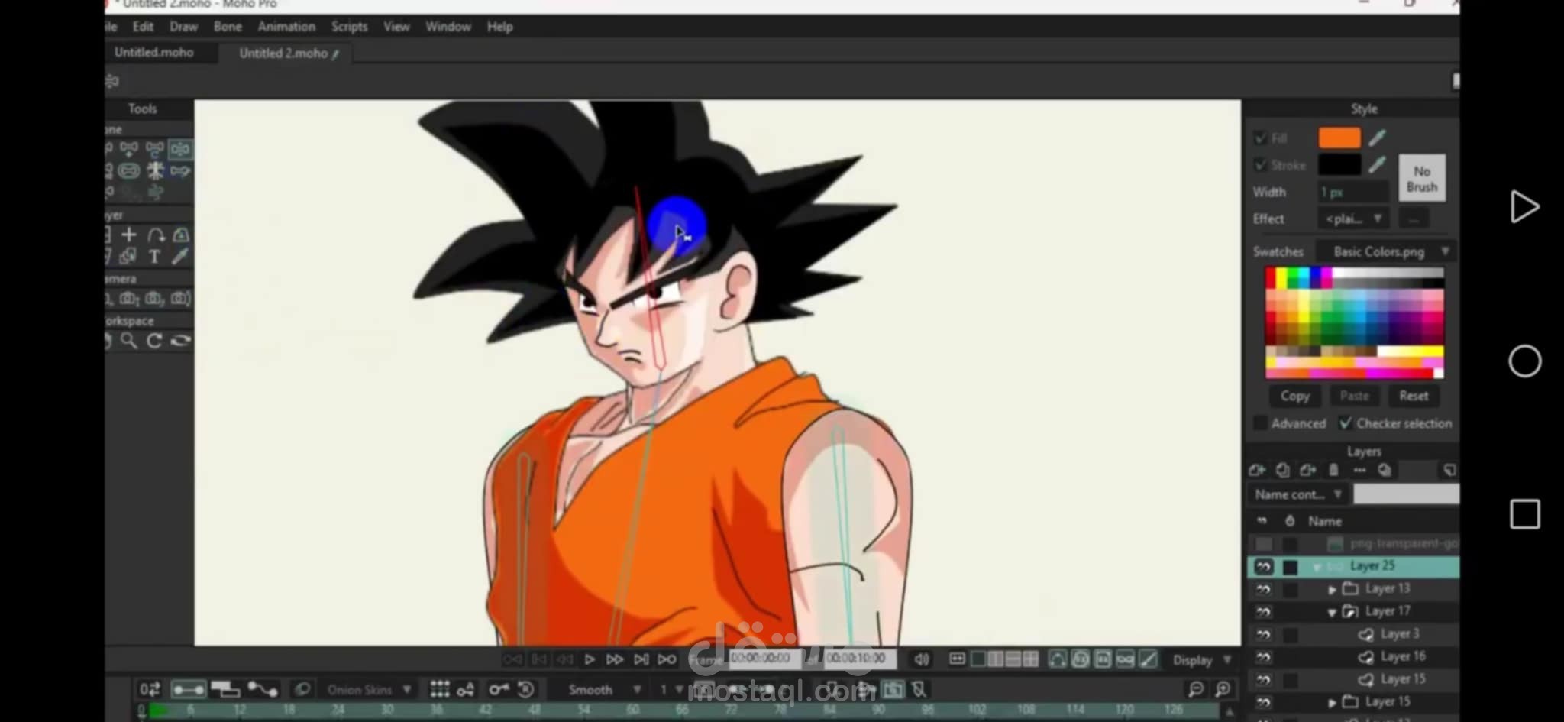Toggle the Stroke checkbox
Viewport: 1564px width, 722px height.
1261,165
